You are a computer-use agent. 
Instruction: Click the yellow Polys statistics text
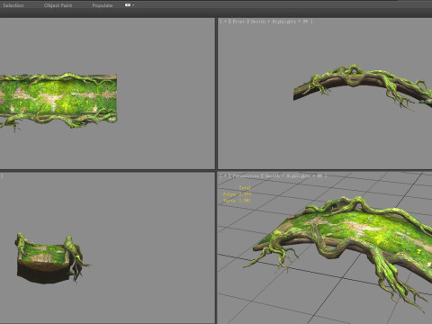237,194
